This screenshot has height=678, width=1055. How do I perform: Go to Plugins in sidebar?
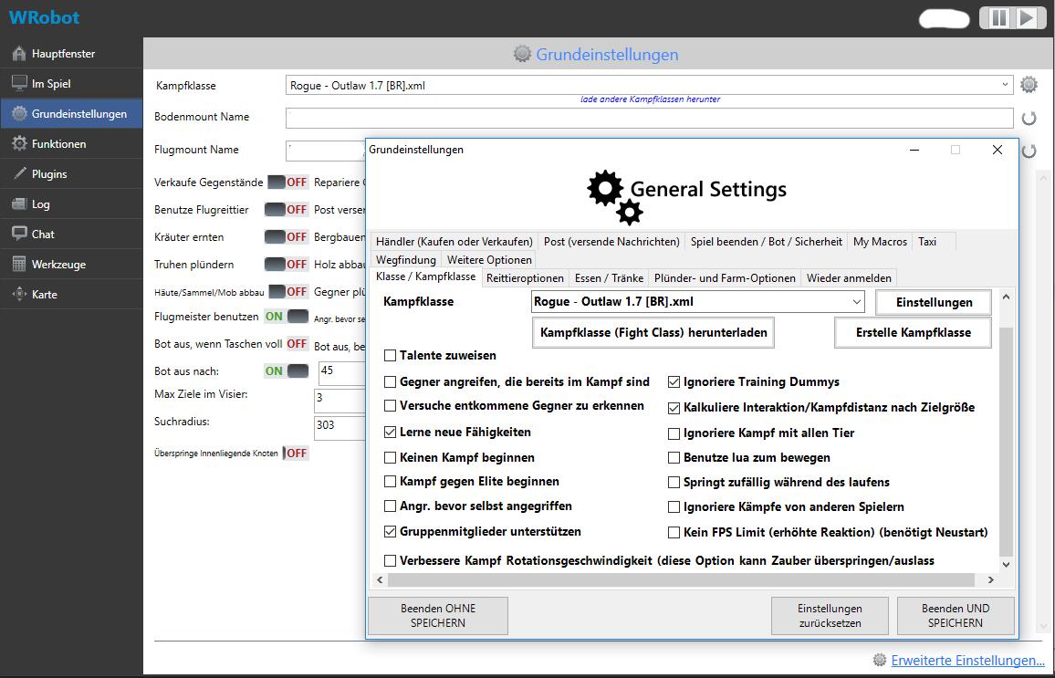49,173
